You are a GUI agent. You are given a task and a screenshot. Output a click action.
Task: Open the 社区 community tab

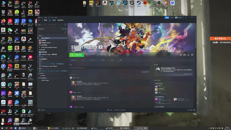coord(54,20)
